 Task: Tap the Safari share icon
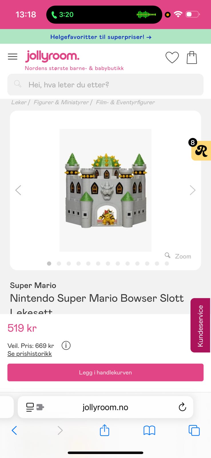(x=104, y=430)
